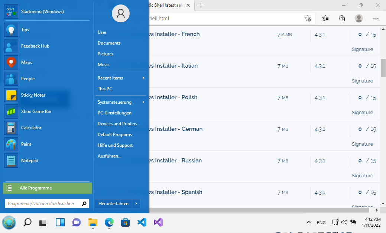The width and height of the screenshot is (386, 233).
Task: Close the Classic Shell latest release tab
Action: click(x=188, y=6)
